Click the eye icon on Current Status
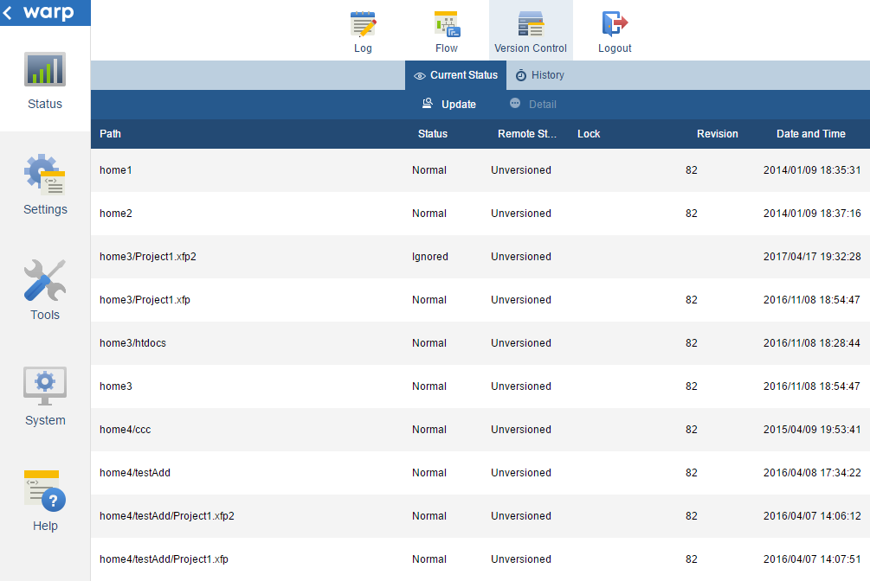The width and height of the screenshot is (870, 581). coord(420,75)
